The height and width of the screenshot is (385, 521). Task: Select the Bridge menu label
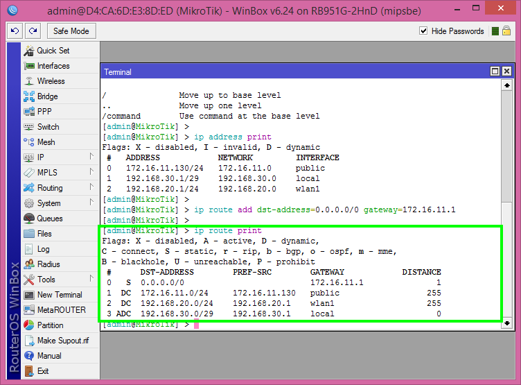[48, 96]
